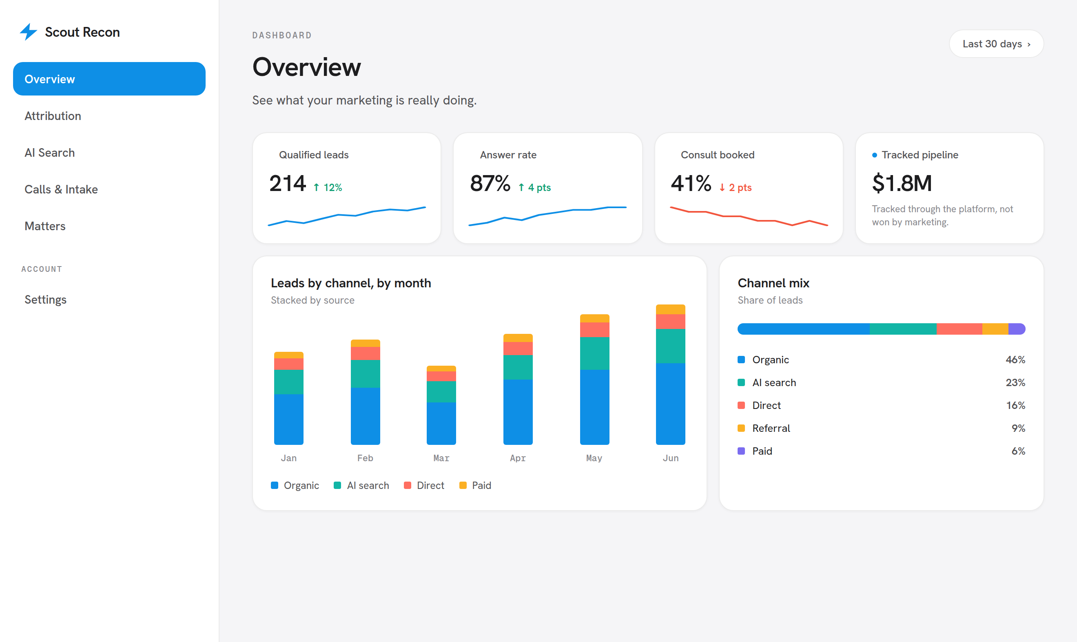Open the Overview sidebar item
Image resolution: width=1077 pixels, height=642 pixels.
pyautogui.click(x=109, y=79)
